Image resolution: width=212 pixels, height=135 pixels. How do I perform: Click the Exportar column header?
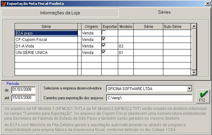click(110, 27)
